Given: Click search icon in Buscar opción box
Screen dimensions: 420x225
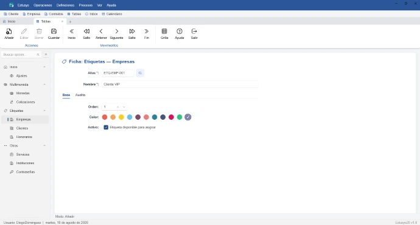Looking at the screenshot, I should (x=38, y=55).
